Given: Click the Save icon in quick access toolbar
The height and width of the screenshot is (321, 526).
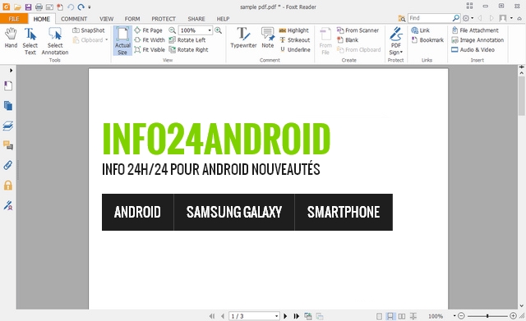Looking at the screenshot, I should point(28,7).
